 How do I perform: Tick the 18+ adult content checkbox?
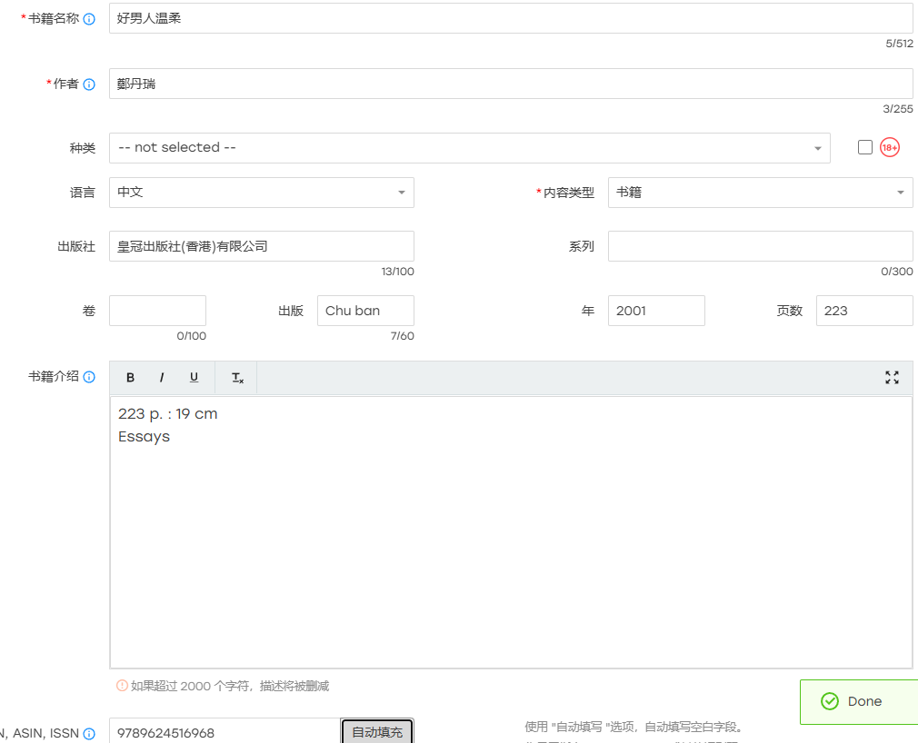(x=864, y=147)
